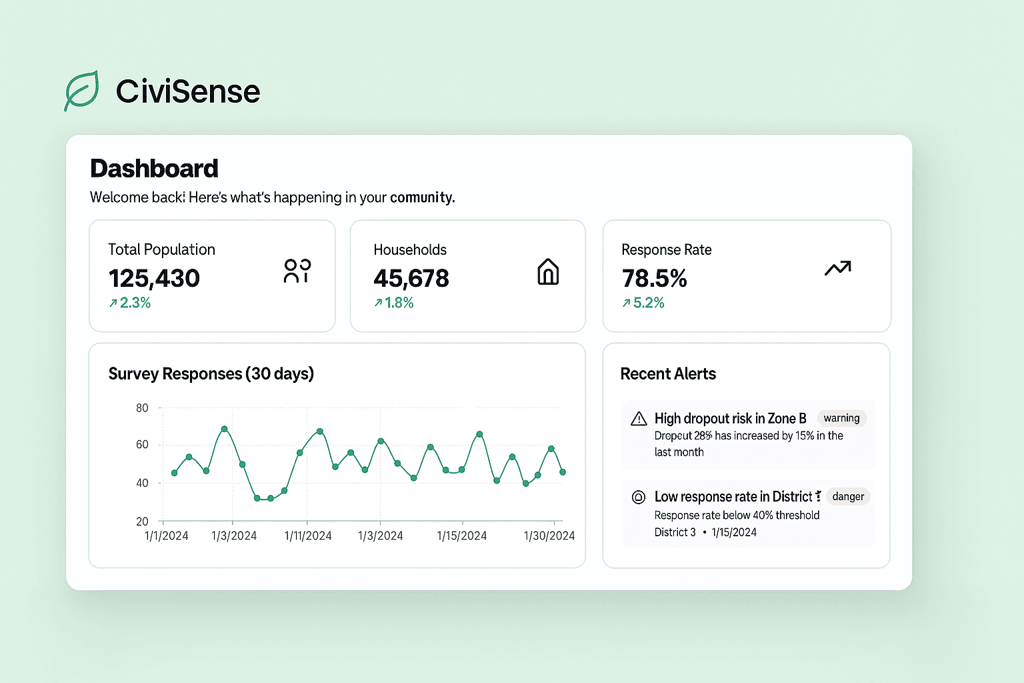
Task: Click the peak data point near 1/3/2024
Action: 224,429
